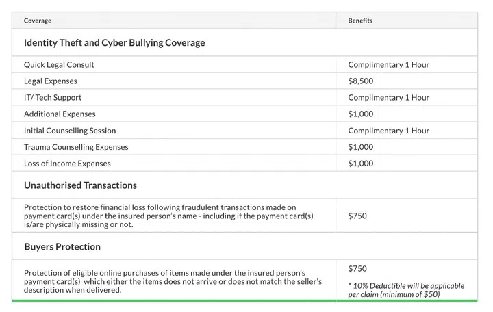Click the Legal Expenses row label
The width and height of the screenshot is (493, 312).
click(x=51, y=81)
